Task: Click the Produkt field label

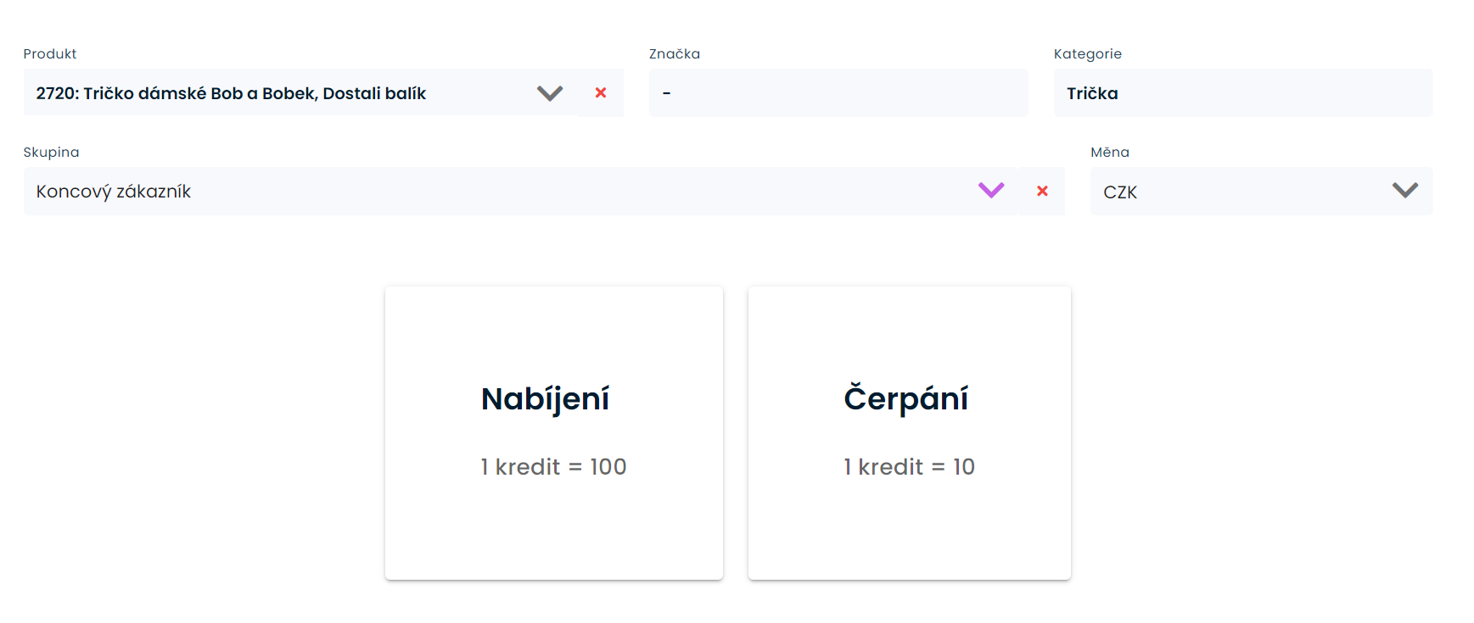Action: click(x=50, y=54)
